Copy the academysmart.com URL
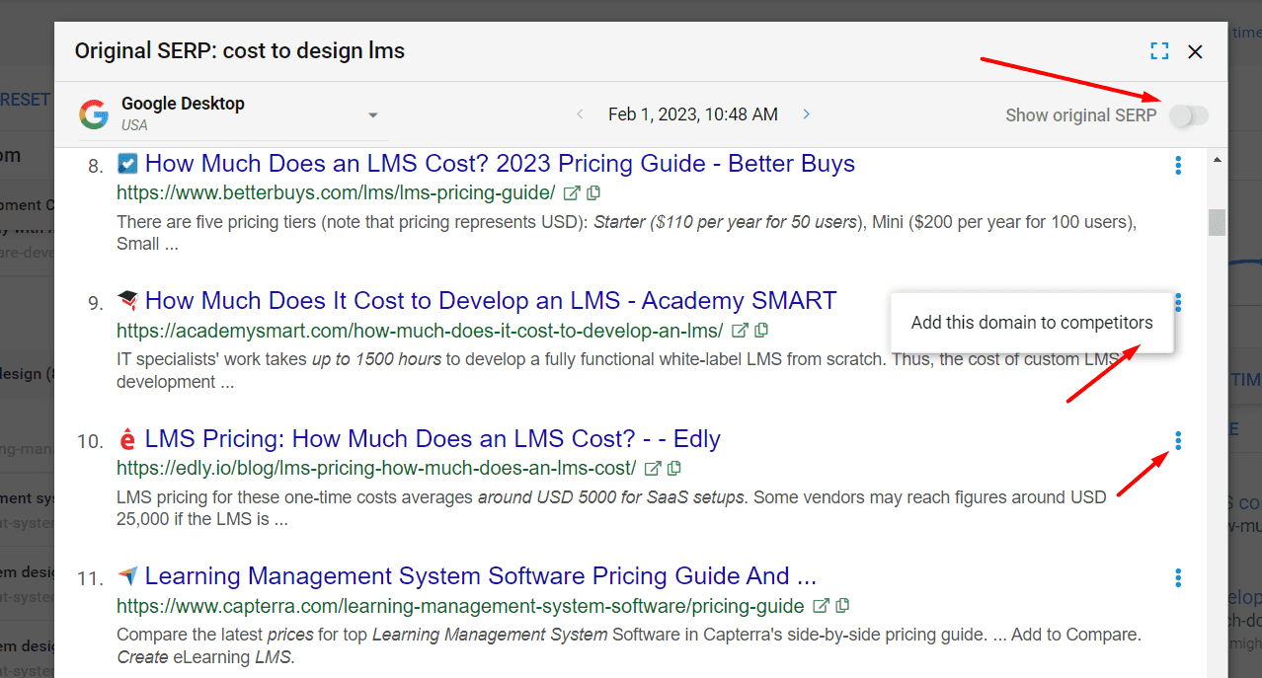 (x=761, y=330)
